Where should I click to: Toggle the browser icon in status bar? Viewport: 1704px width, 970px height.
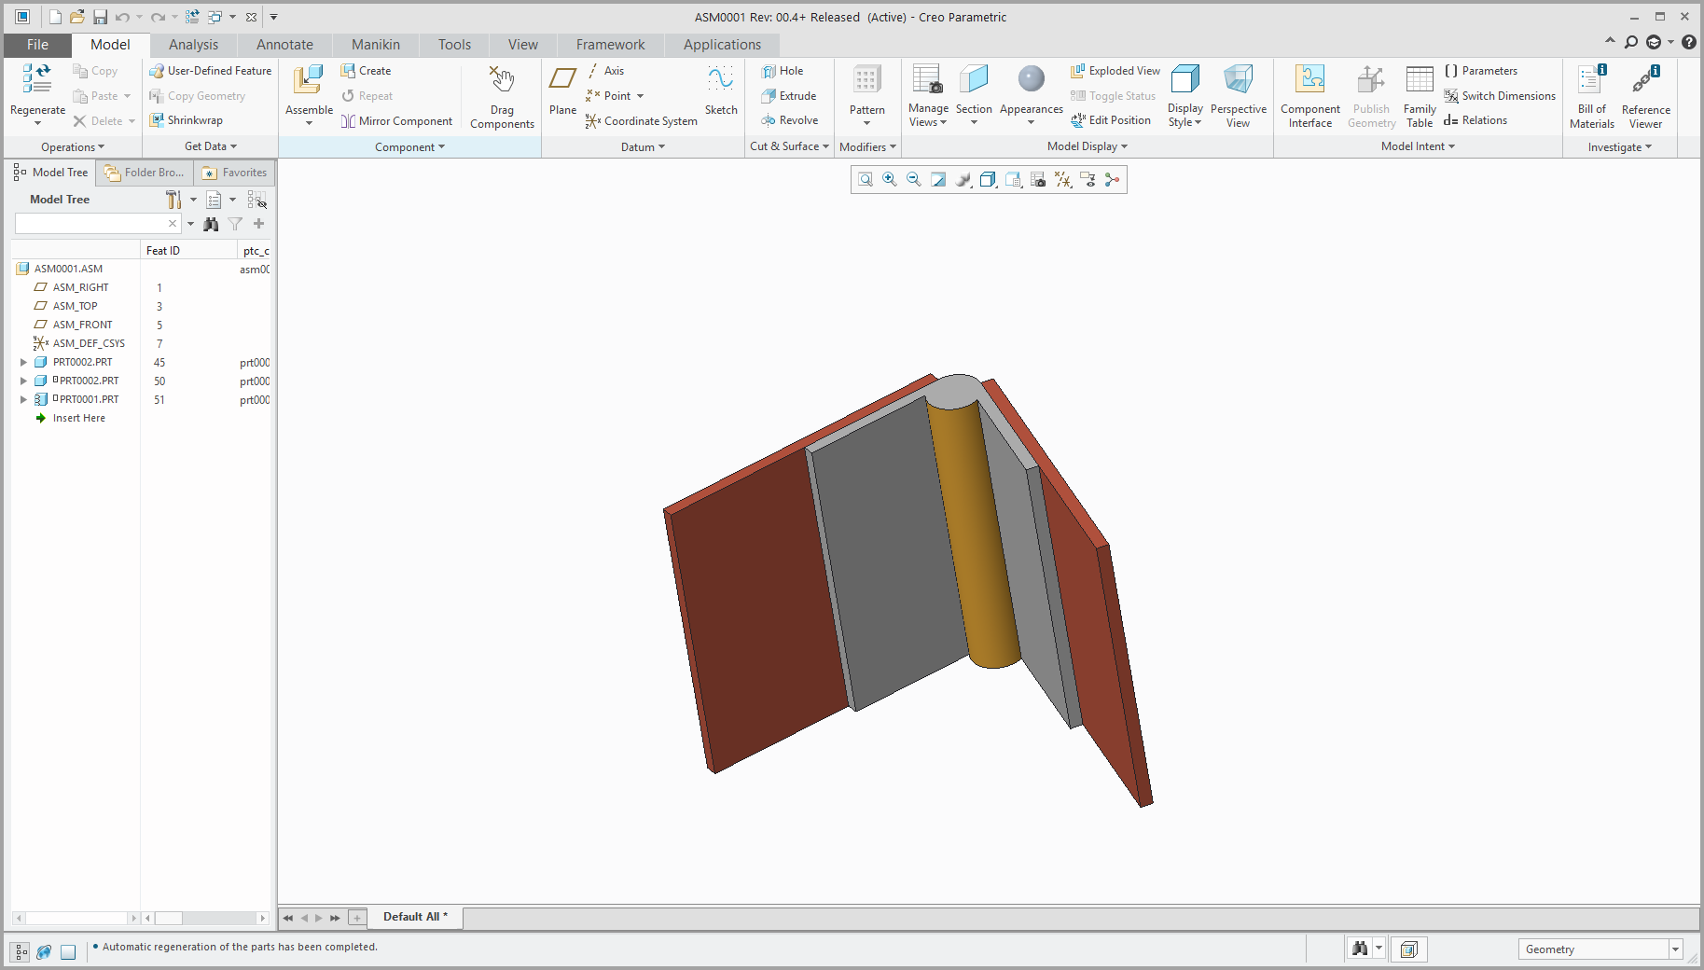click(x=44, y=951)
